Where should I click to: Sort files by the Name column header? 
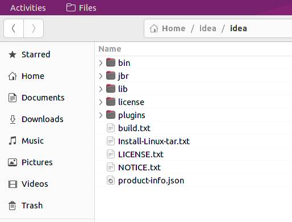[110, 49]
